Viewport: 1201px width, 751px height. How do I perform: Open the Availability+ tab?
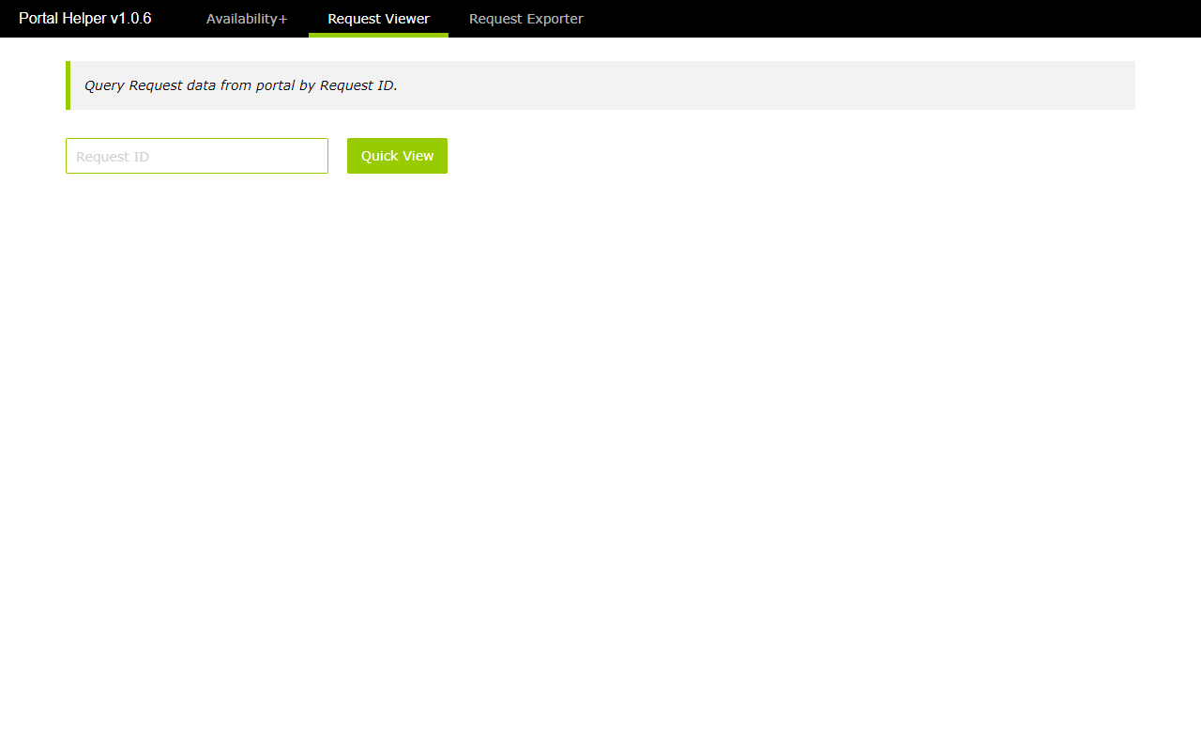click(247, 19)
